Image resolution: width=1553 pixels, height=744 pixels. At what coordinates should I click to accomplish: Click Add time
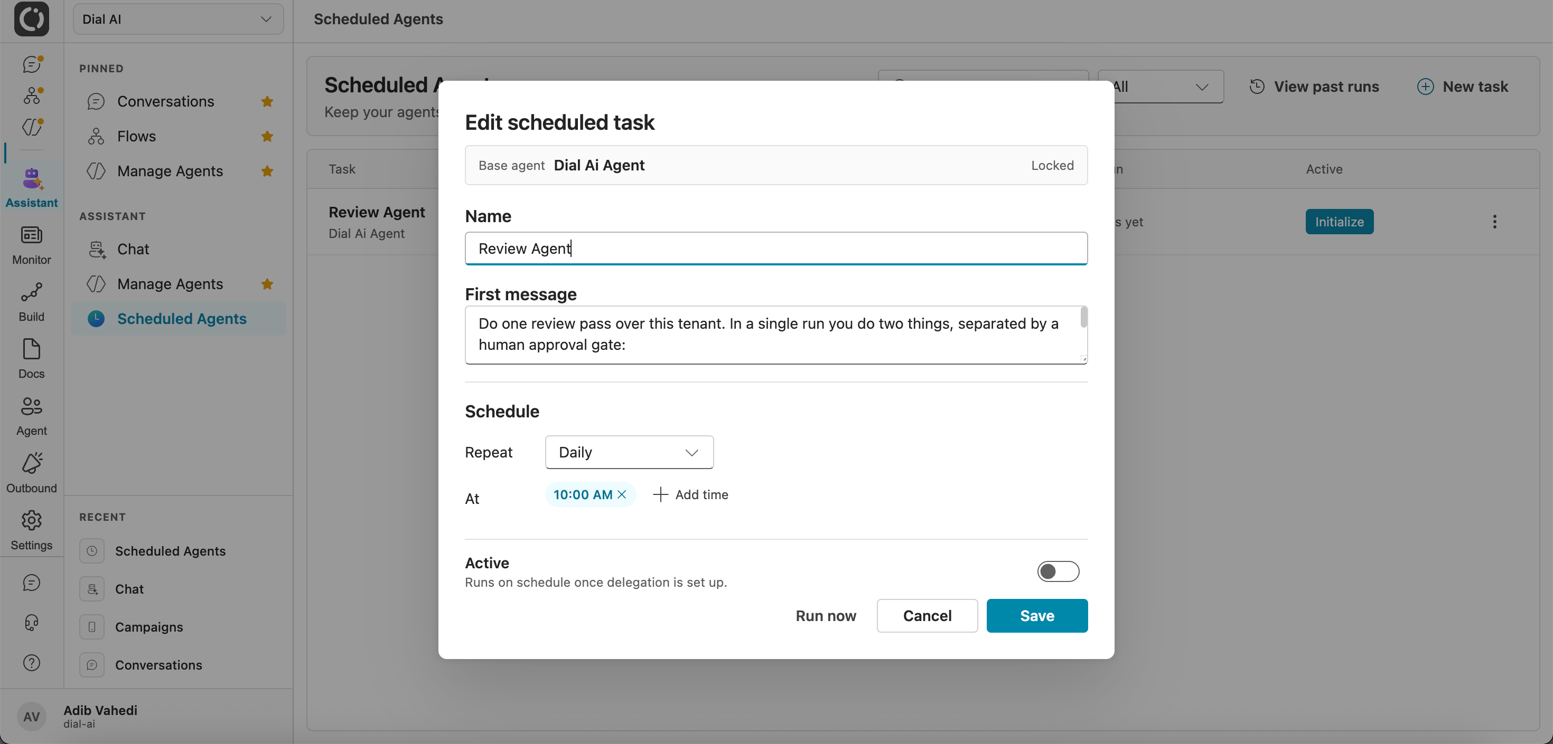click(x=691, y=494)
